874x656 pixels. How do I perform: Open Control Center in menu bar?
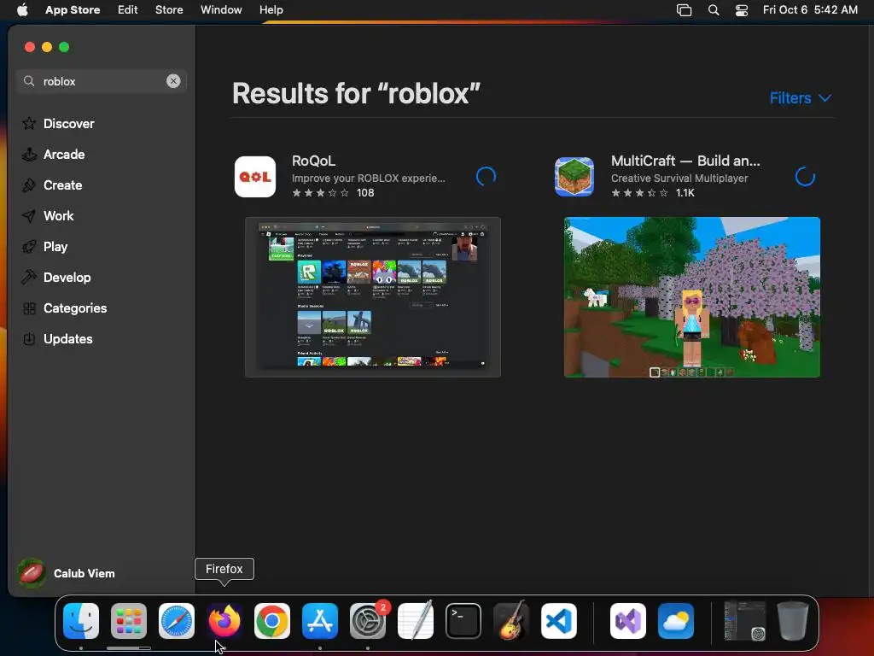[742, 10]
